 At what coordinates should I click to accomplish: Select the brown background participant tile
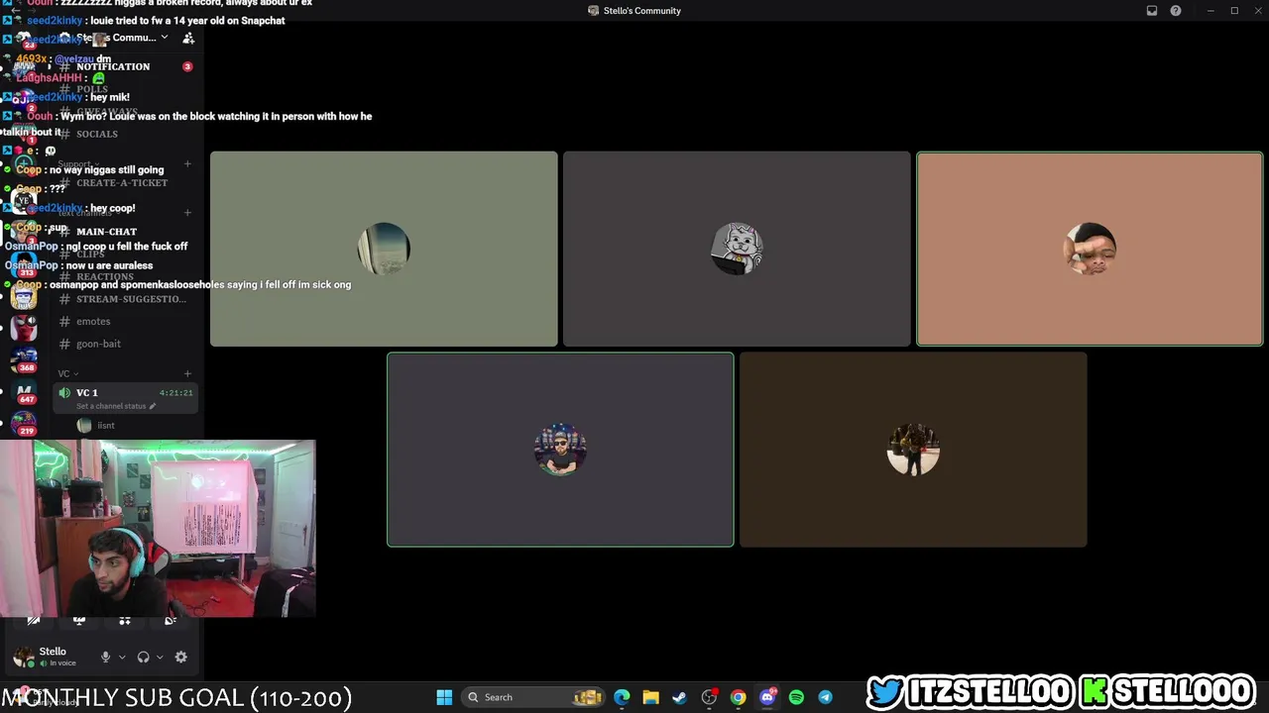913,450
